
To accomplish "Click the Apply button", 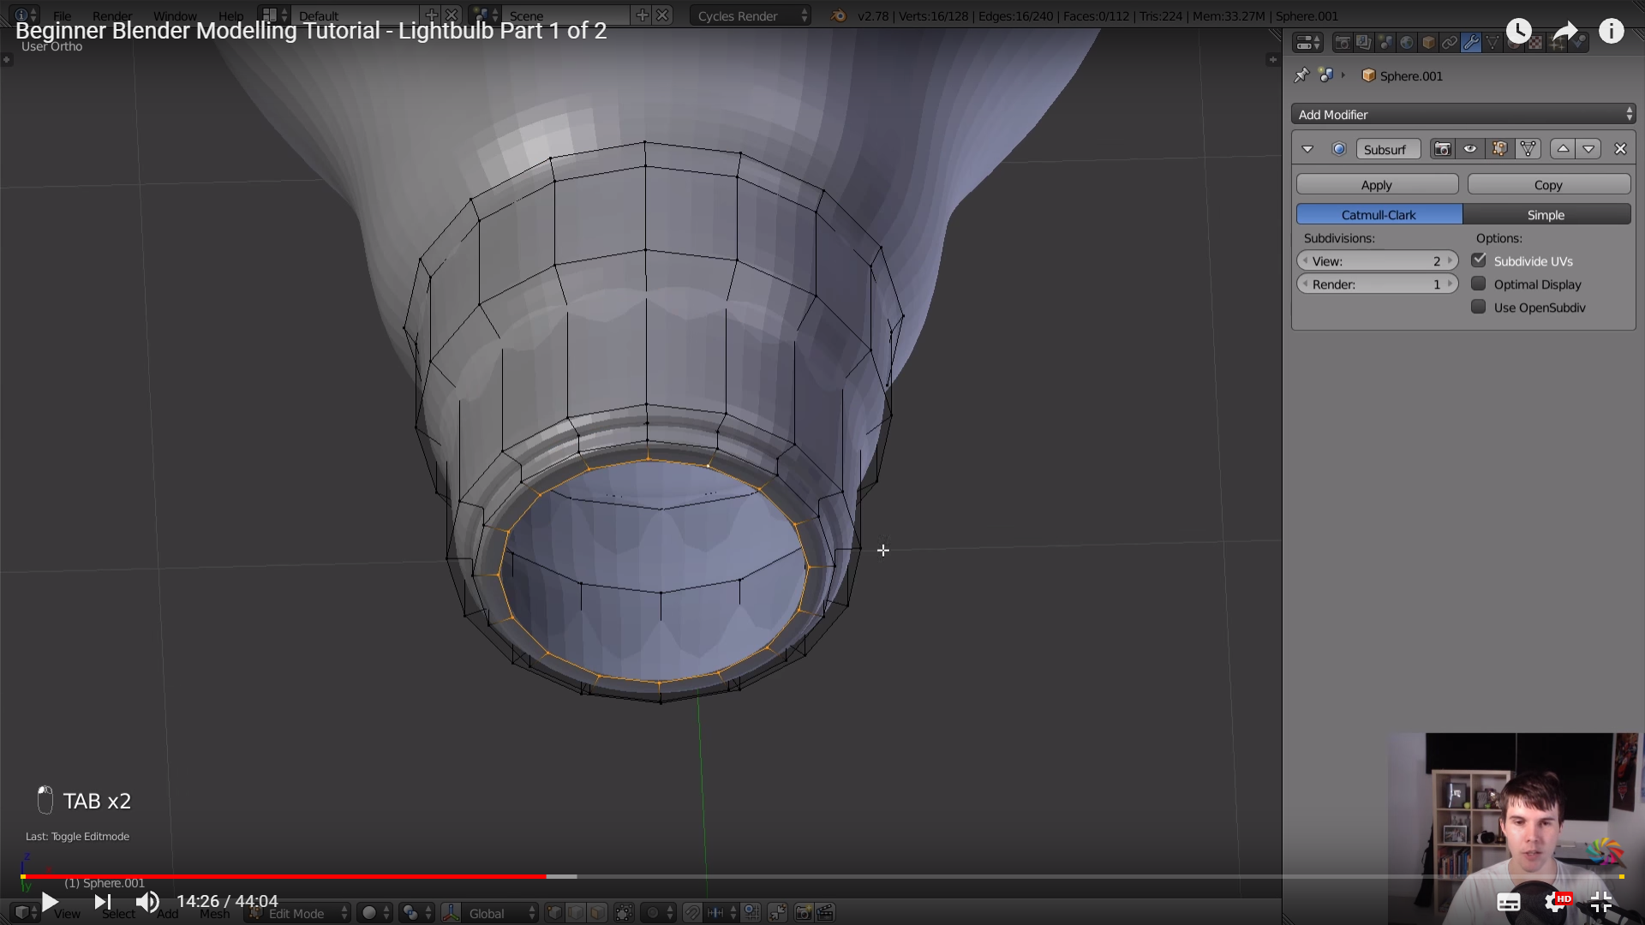I will pyautogui.click(x=1377, y=184).
